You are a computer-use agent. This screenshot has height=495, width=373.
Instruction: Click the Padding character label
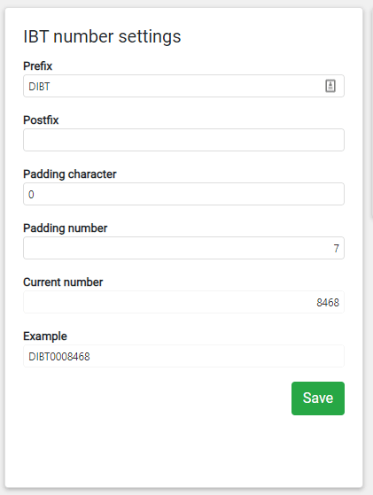tap(70, 174)
